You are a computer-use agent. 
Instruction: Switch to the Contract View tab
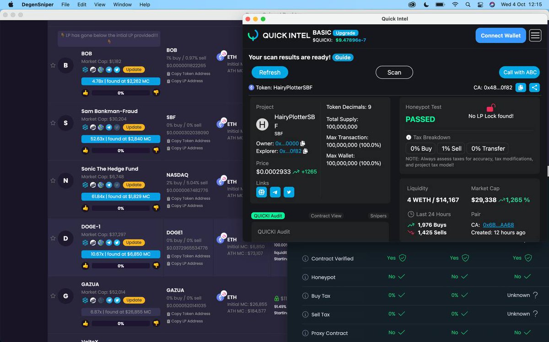coord(326,216)
